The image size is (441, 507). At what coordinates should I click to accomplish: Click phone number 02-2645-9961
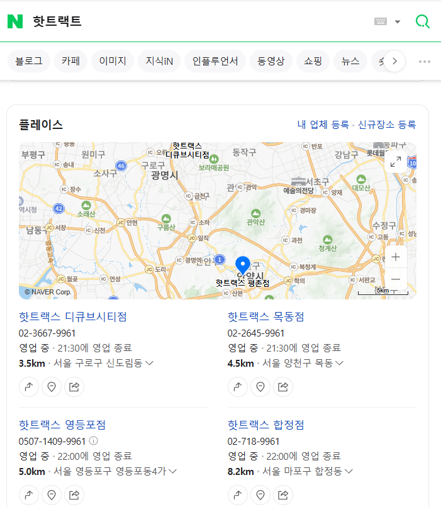[x=256, y=333]
